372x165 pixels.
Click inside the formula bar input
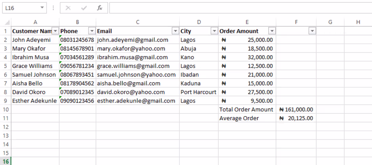(240, 8)
